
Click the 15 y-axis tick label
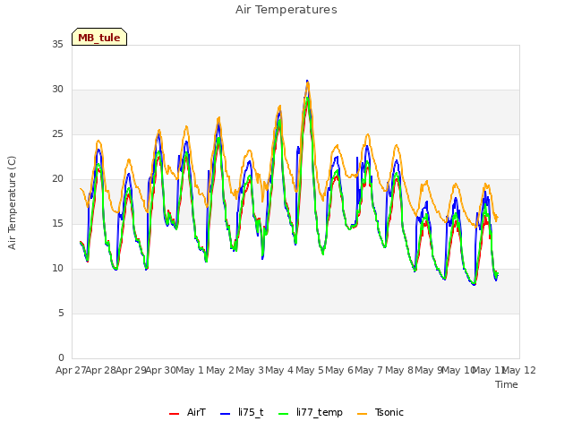click(57, 223)
